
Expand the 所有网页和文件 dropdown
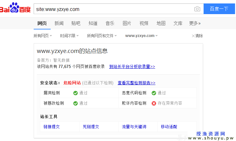102,36
